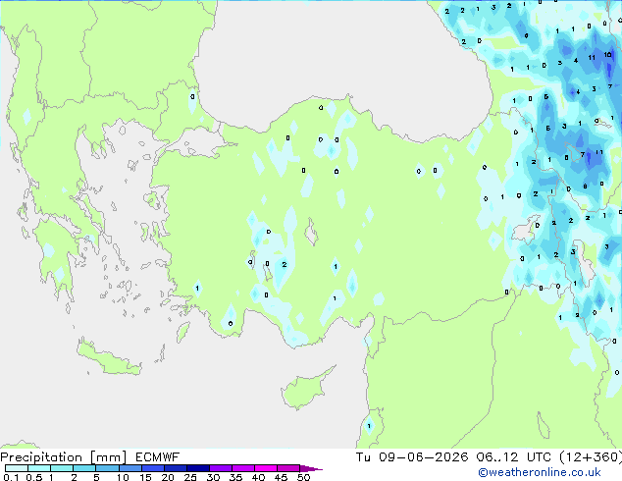Select the 'Tu 09-06-2026' date text

tap(412, 457)
